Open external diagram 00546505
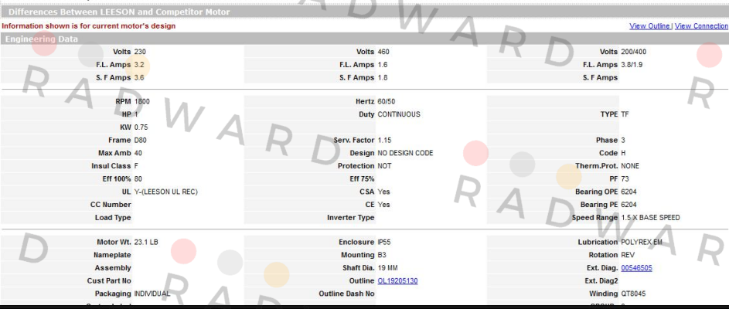Screen dimensions: 729x309 [x=636, y=267]
